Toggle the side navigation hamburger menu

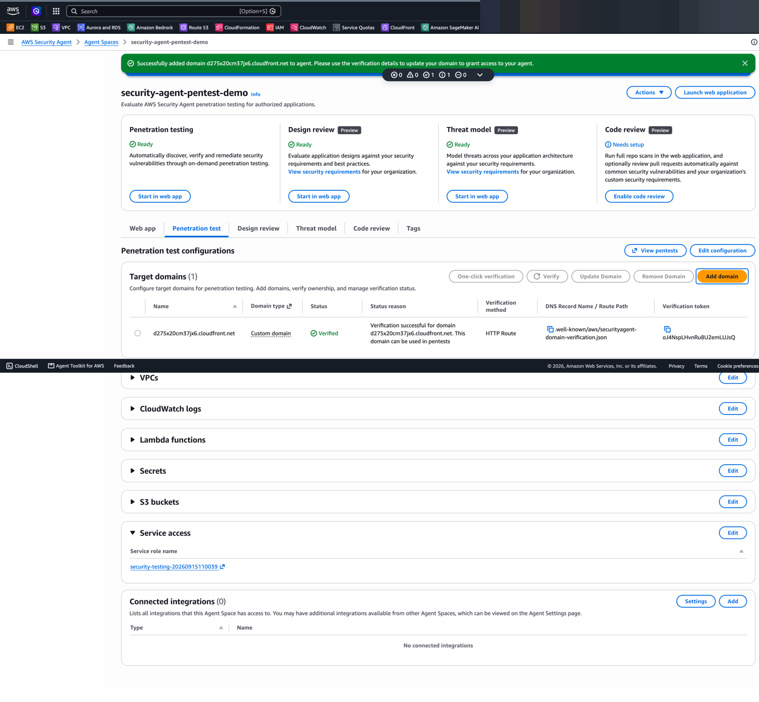11,42
